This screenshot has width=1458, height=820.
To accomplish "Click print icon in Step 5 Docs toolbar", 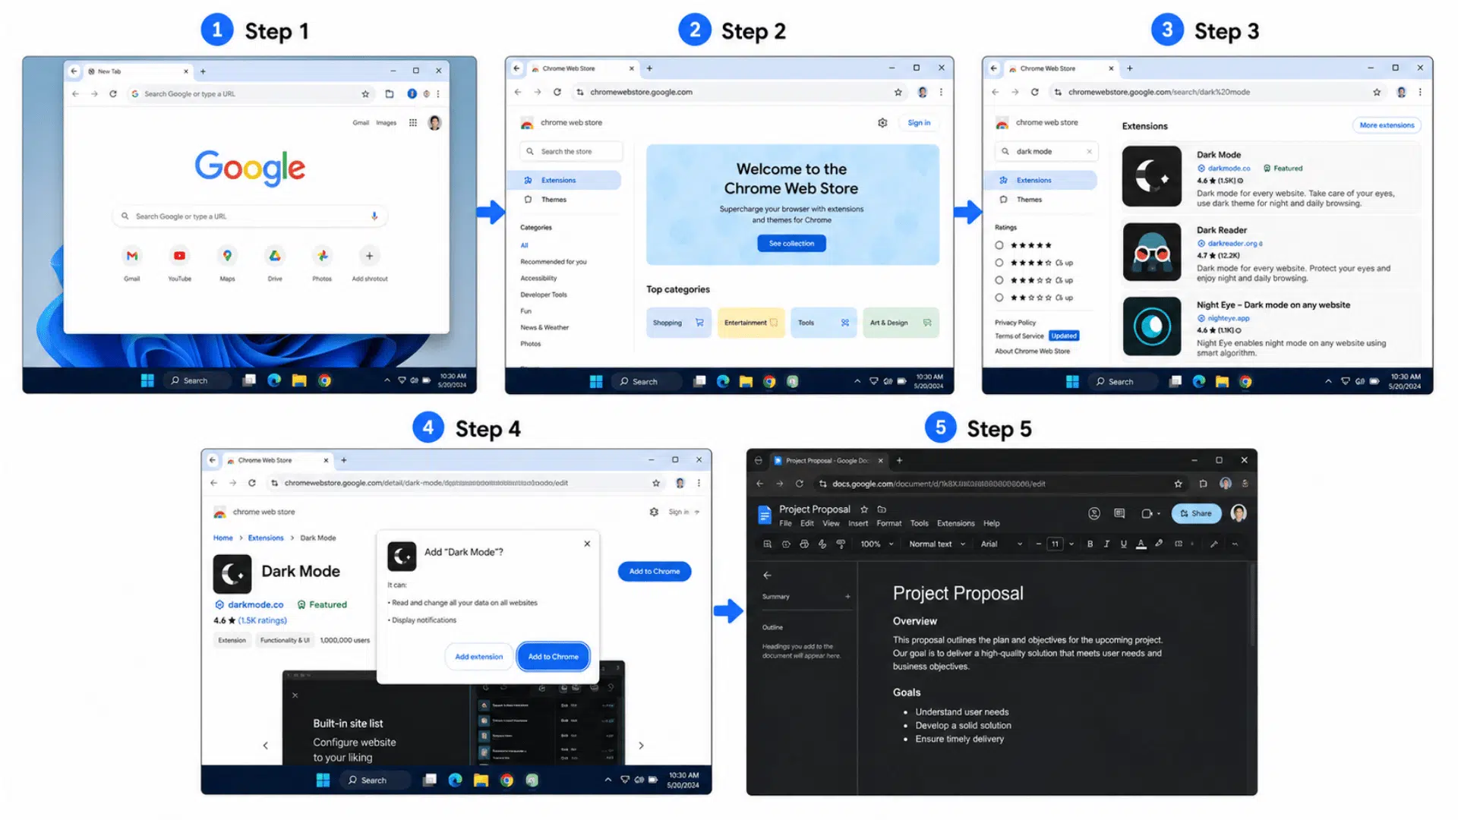I will point(804,544).
